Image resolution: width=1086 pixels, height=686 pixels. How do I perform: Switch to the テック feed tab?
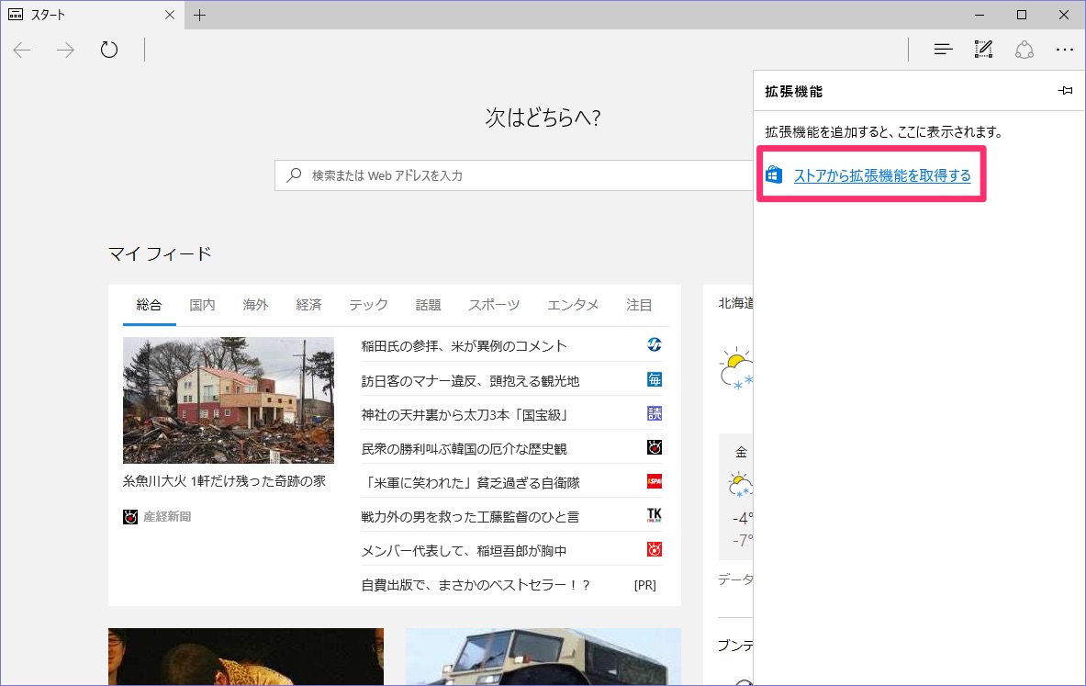point(368,305)
